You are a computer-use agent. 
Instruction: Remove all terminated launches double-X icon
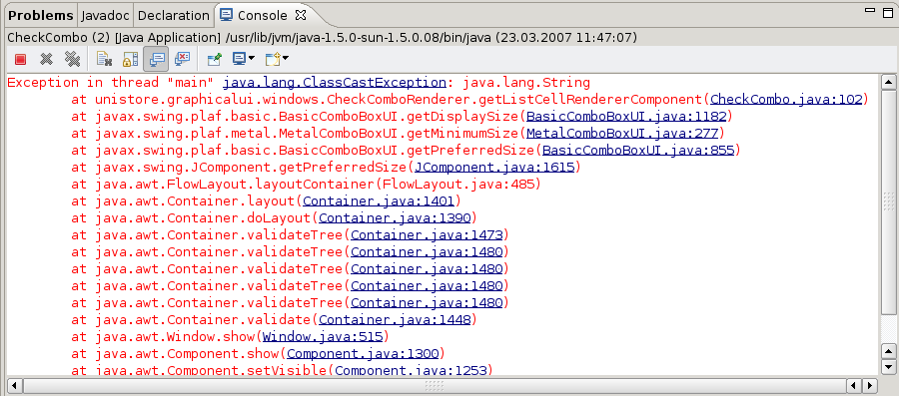coord(72,59)
